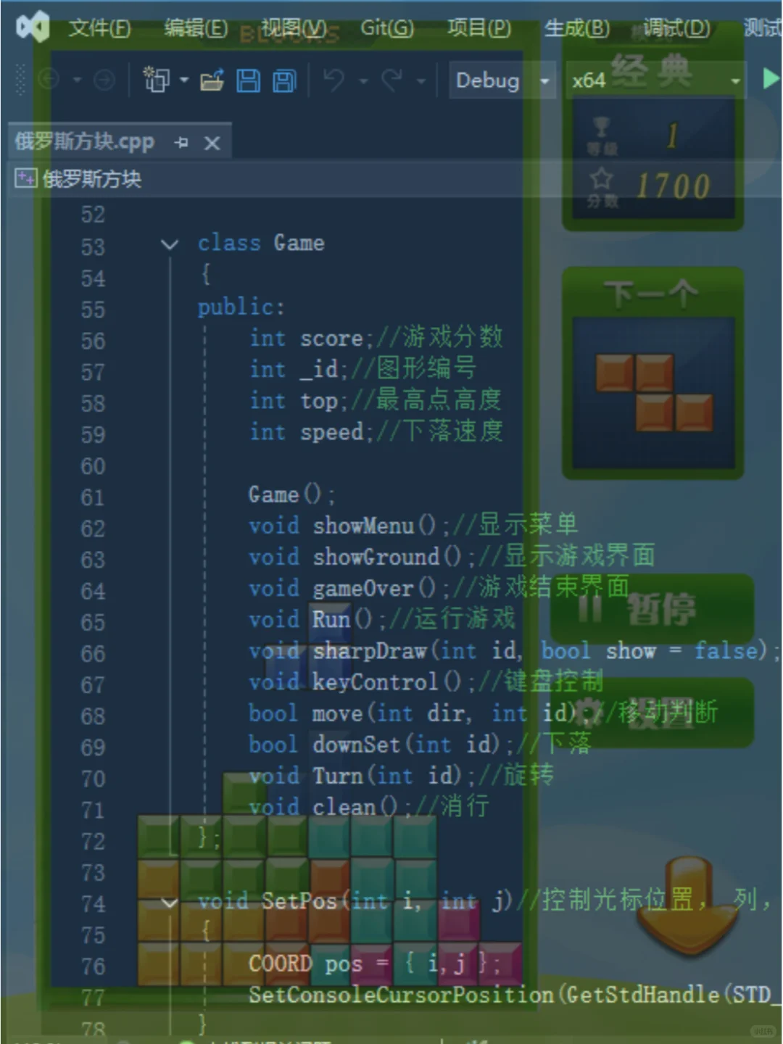
Task: Click the Redo toolbar icon
Action: pyautogui.click(x=391, y=80)
